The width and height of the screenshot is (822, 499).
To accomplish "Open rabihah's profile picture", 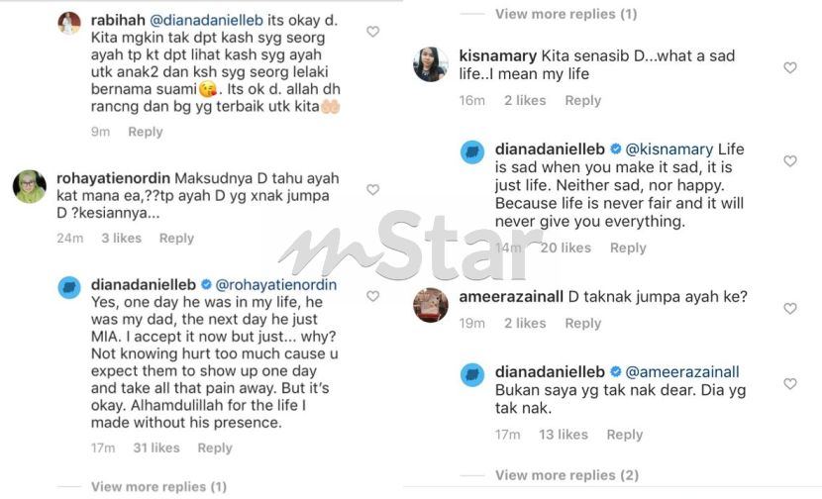I will tap(69, 23).
